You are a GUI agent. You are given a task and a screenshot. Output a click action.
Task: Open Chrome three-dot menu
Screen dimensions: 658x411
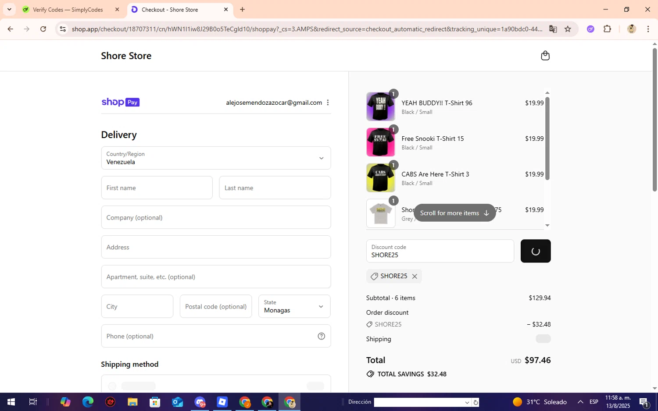[648, 29]
